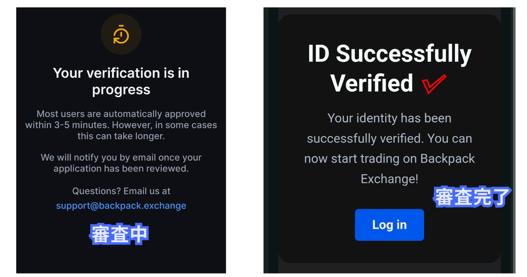Click "this can take longer." text
Image resolution: width=527 pixels, height=277 pixels.
tap(121, 136)
